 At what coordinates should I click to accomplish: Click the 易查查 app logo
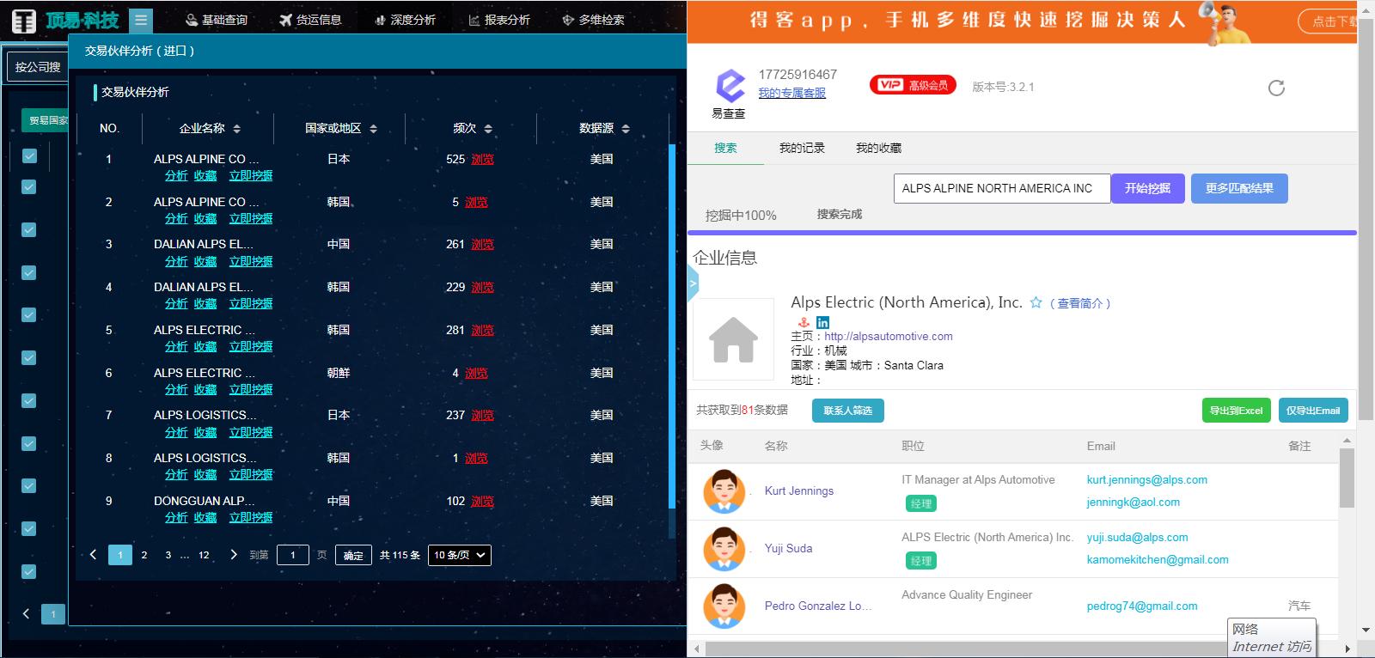click(x=730, y=86)
